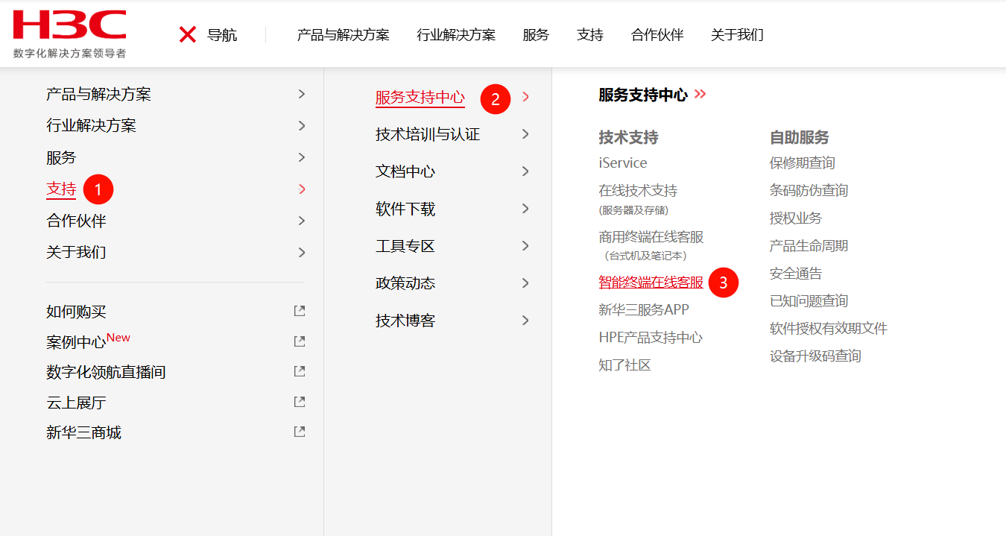The width and height of the screenshot is (1006, 536).
Task: Open 新华三服务APP link
Action: click(644, 309)
